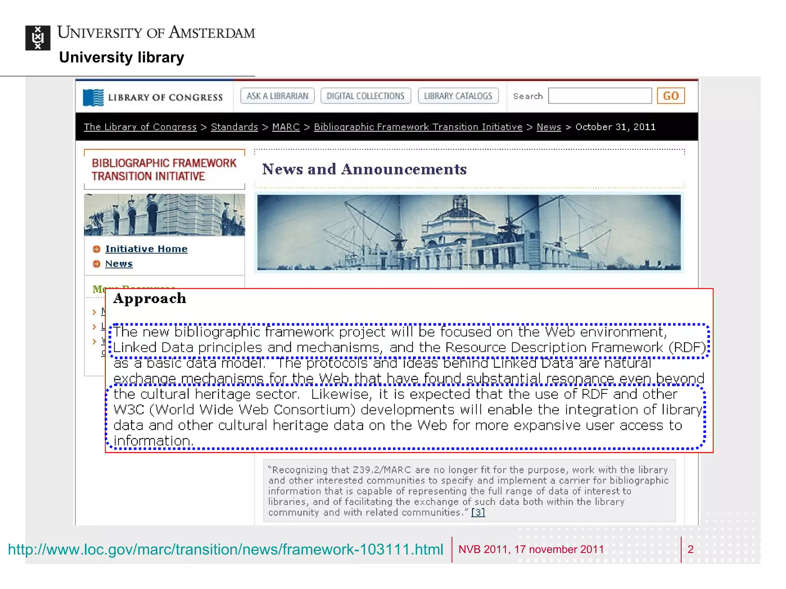Viewport: 786px width, 589px height.
Task: Click the Library of Congress wordmark text
Action: point(165,97)
